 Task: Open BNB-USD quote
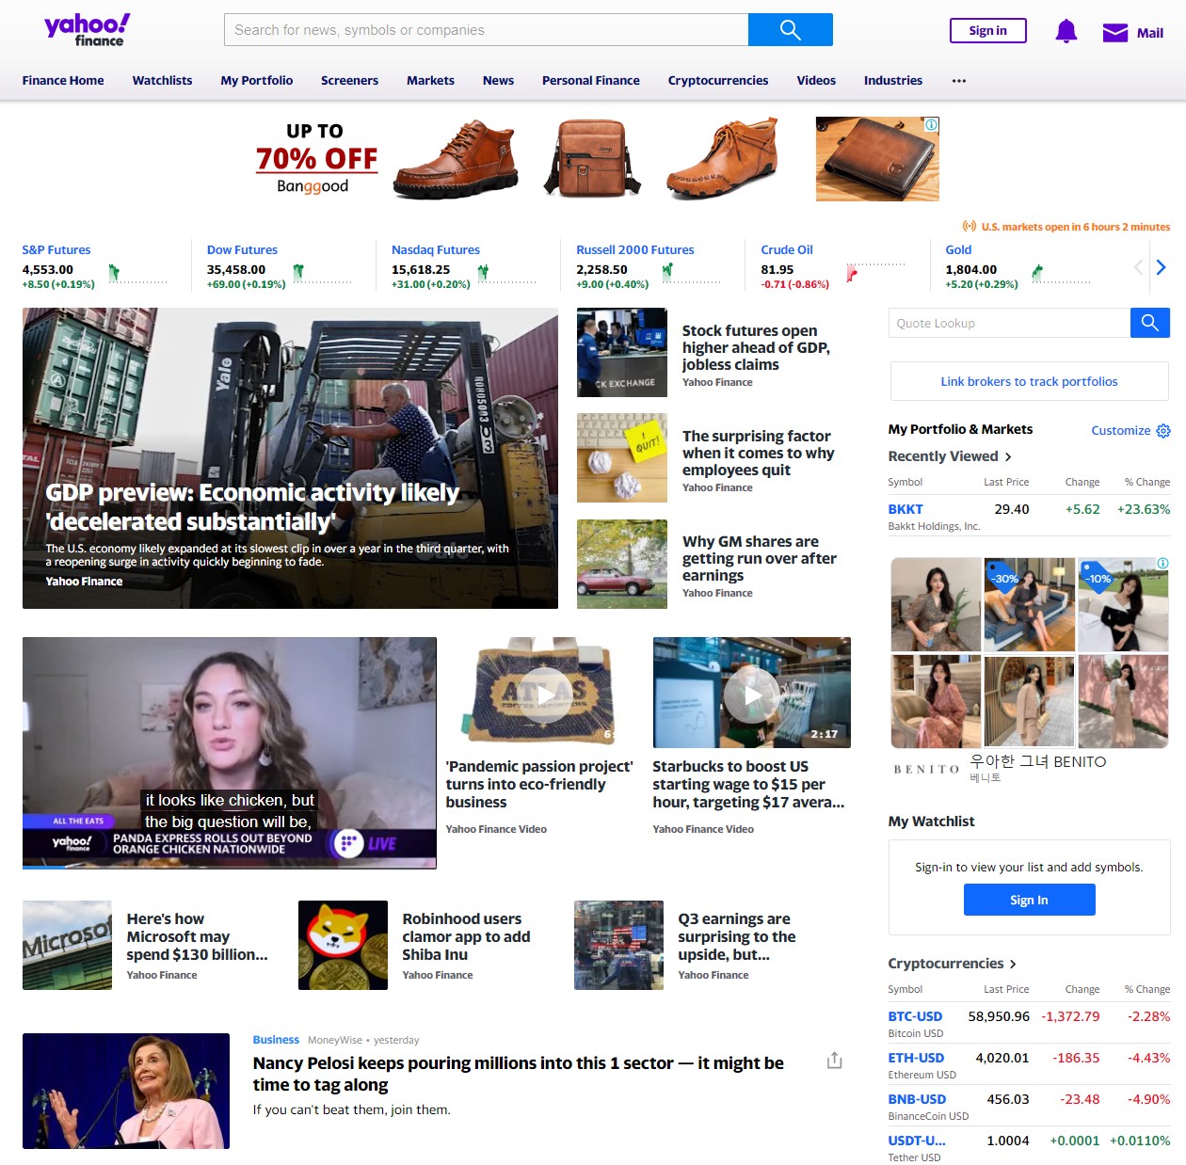click(917, 1099)
